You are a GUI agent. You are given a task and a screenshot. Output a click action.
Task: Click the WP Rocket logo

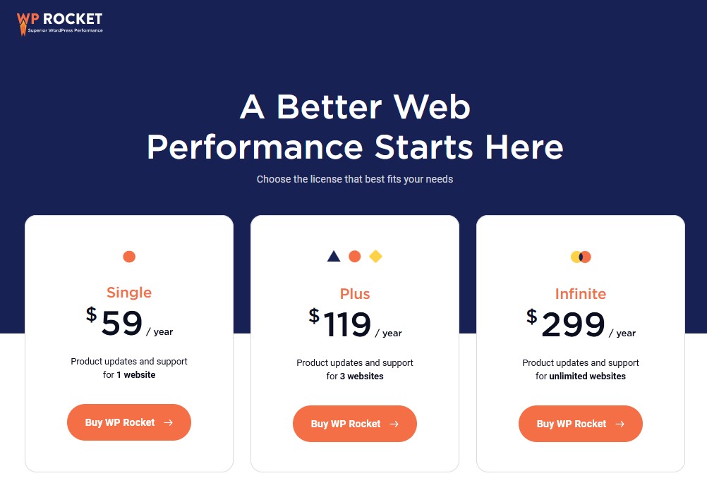[x=59, y=23]
